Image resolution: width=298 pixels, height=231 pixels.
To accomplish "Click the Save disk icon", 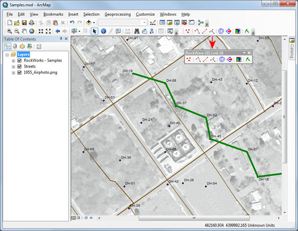I will [24, 23].
